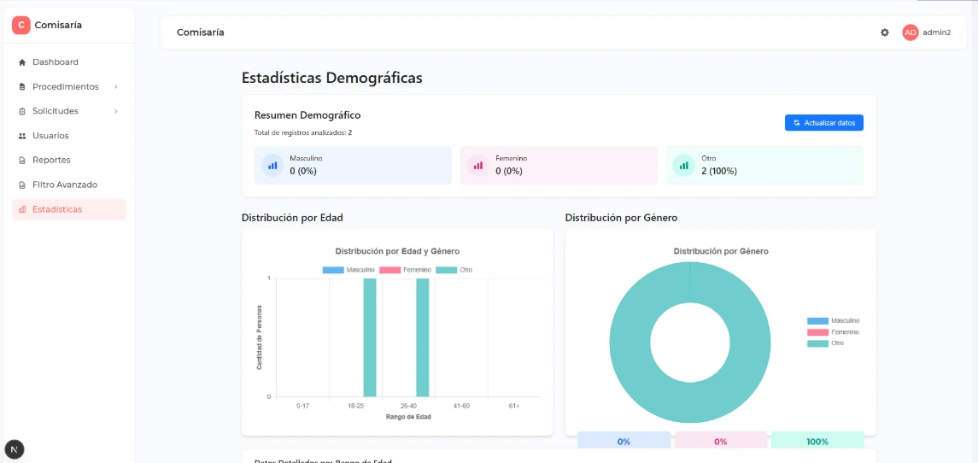The height and width of the screenshot is (463, 978).
Task: Click the Next.js badge in the corner
Action: 15,449
